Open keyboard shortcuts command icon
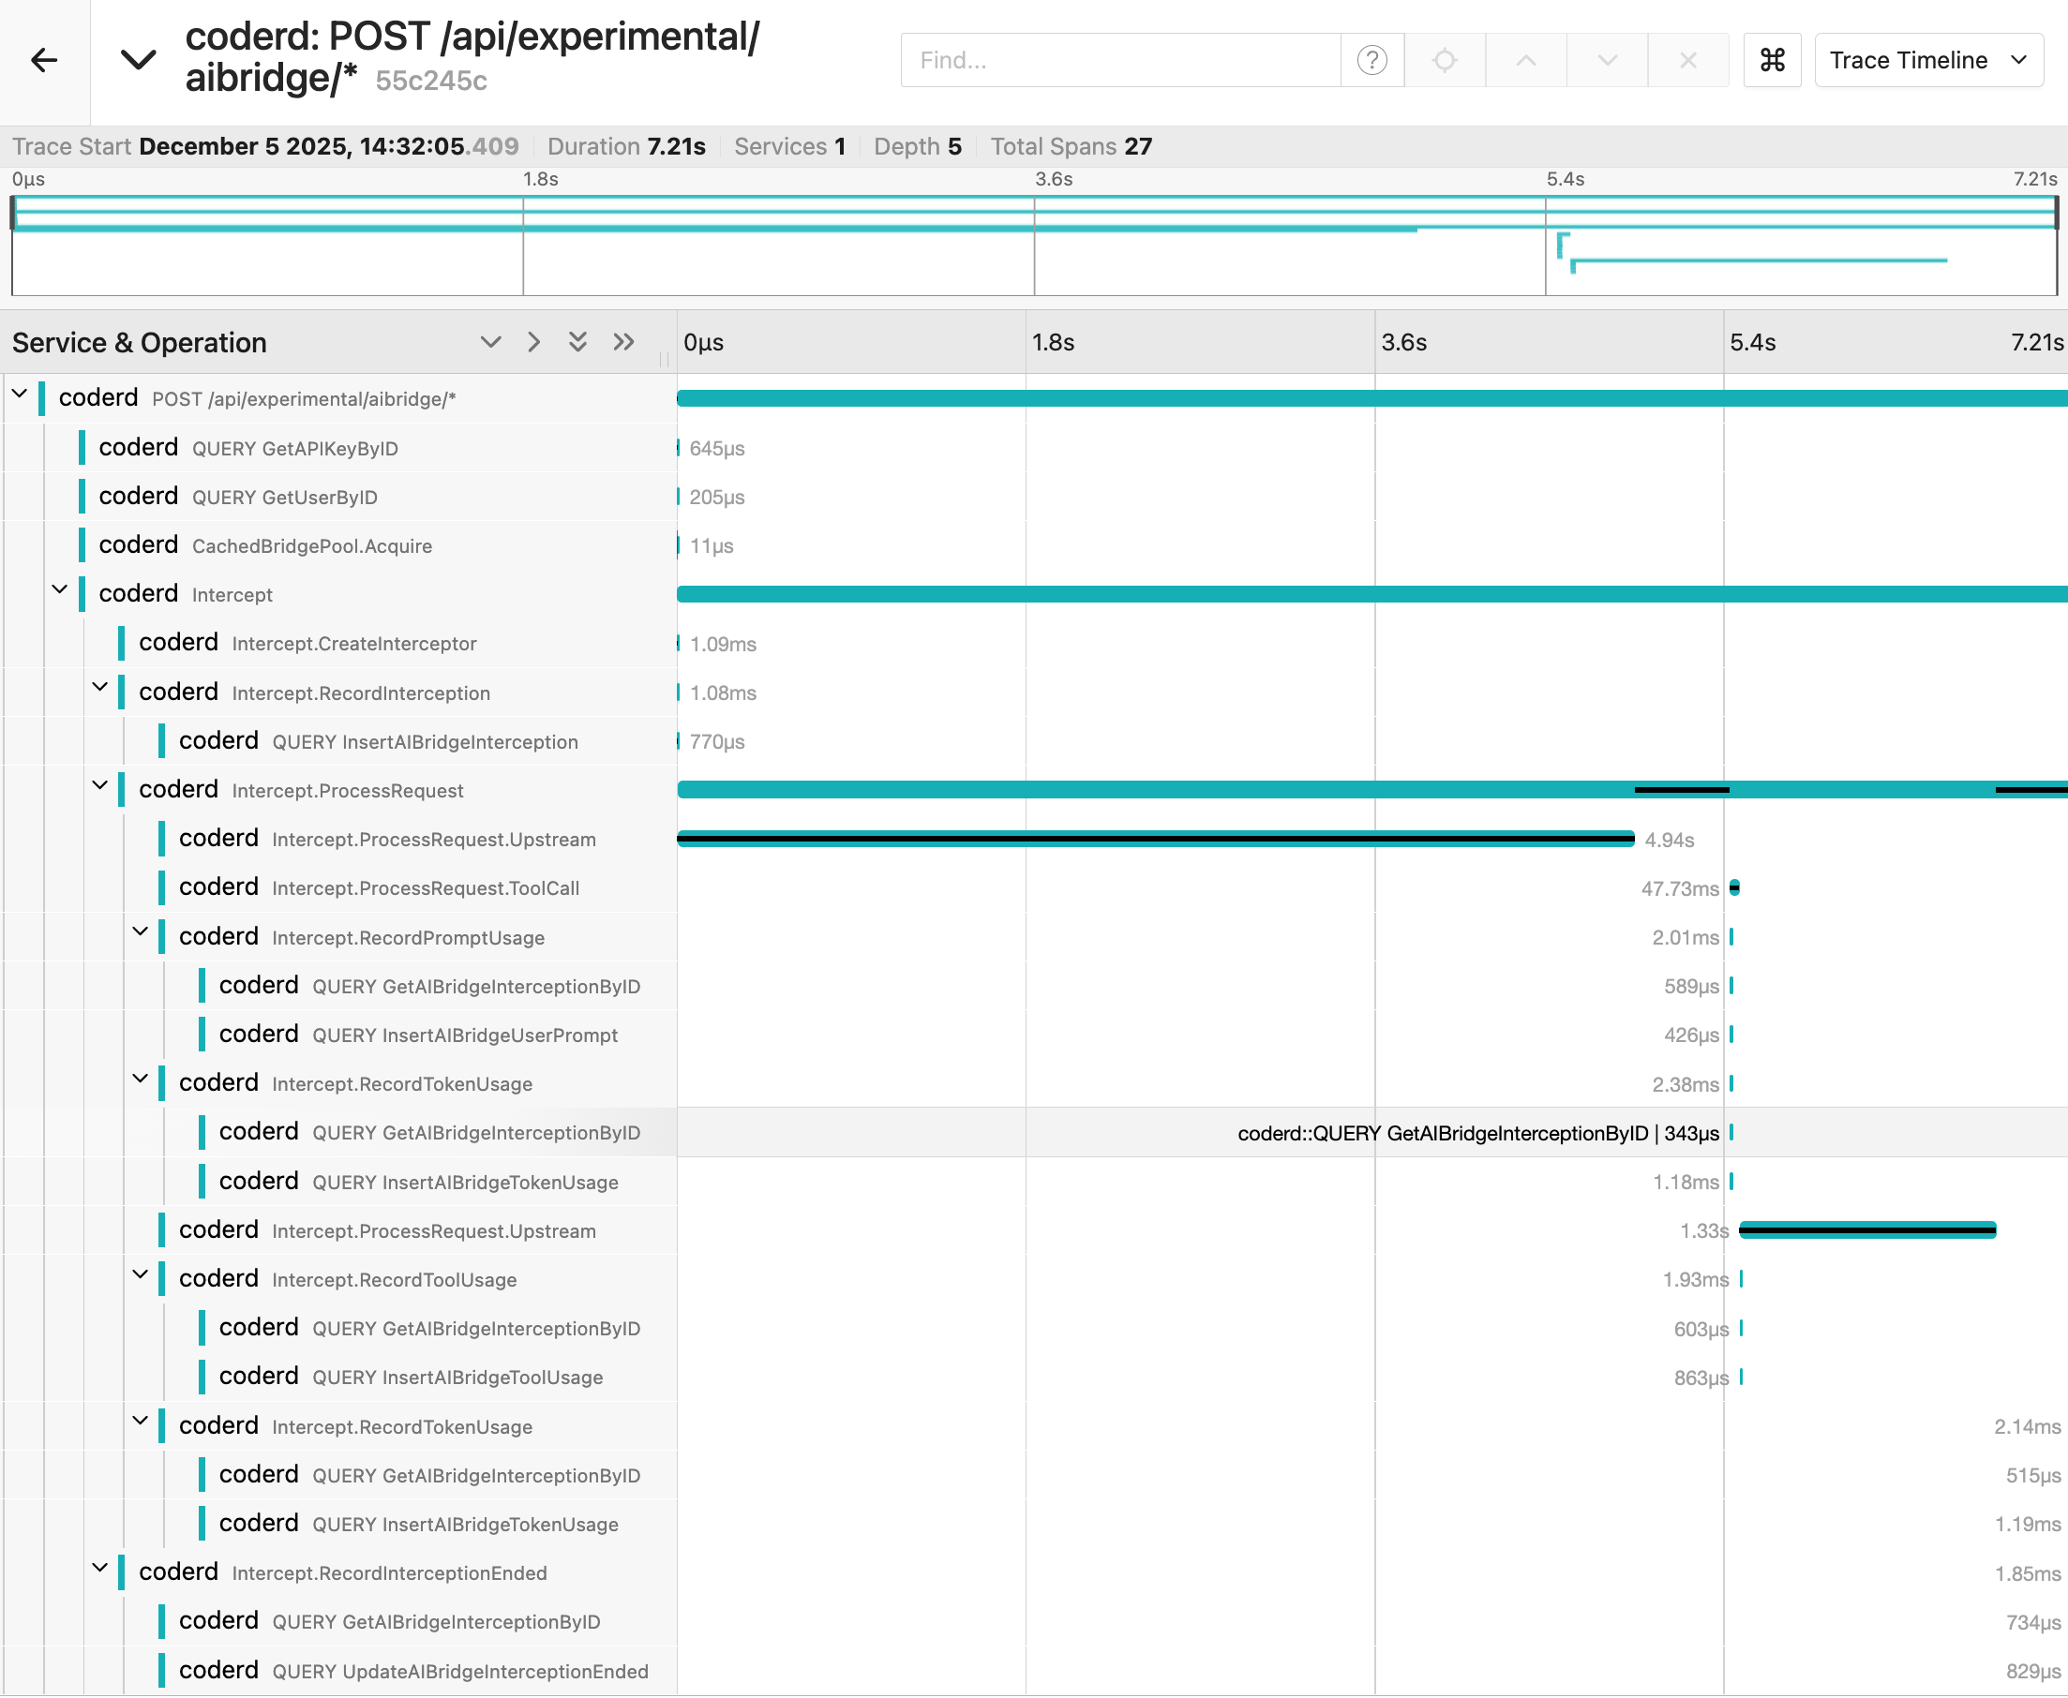This screenshot has width=2068, height=1698. click(x=1772, y=61)
